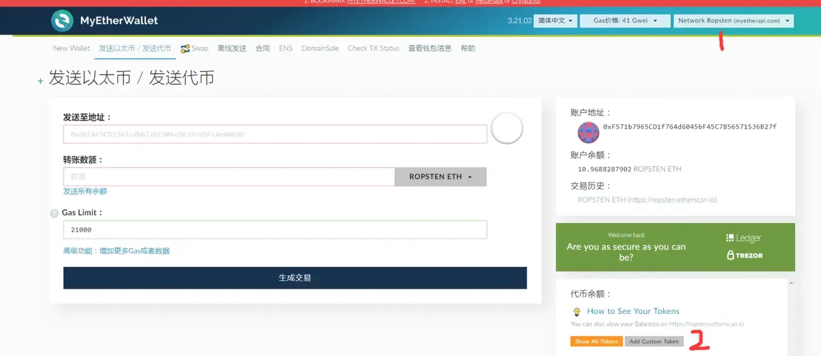This screenshot has height=356, width=821.
Task: Expand the plus icon beside page heading
Action: point(40,81)
